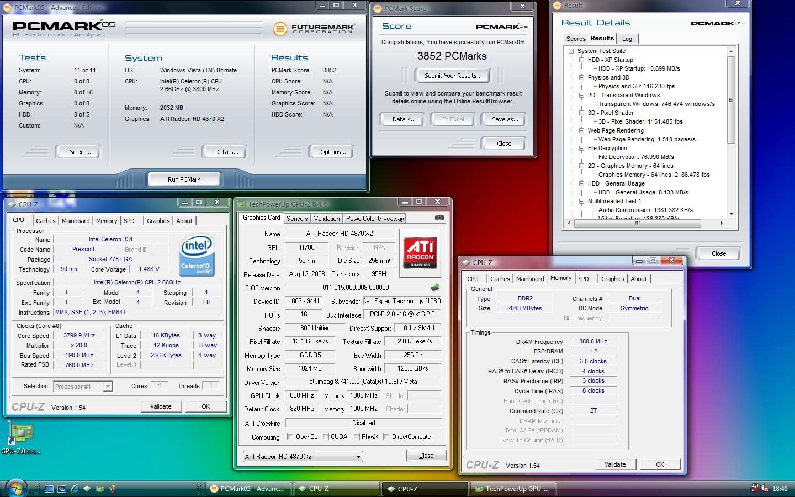Viewport: 795px width, 497px height.
Task: Switch to the Scores tab in Result window
Action: [x=575, y=39]
